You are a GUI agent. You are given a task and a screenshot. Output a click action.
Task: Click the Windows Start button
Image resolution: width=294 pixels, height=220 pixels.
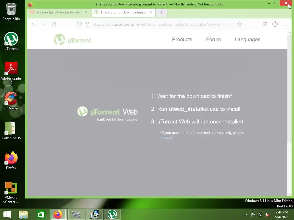(7, 214)
